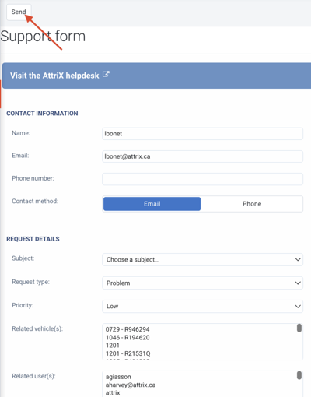Select Phone as contact method
The image size is (311, 397).
(252, 204)
